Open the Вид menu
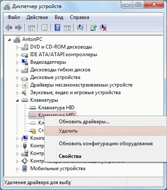 pyautogui.click(x=59, y=17)
